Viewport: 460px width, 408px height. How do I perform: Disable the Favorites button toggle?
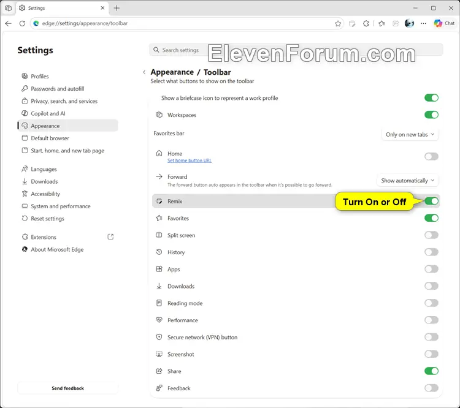point(431,218)
